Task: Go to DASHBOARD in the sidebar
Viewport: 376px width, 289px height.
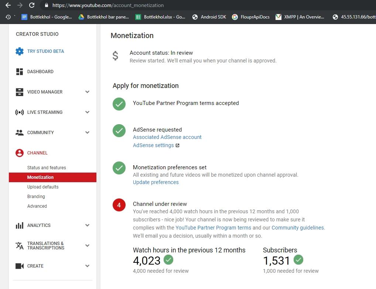Action: click(x=40, y=72)
